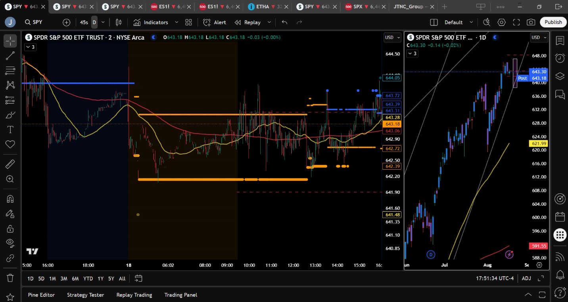Remove drawings with the trash icon

[x=10, y=278]
